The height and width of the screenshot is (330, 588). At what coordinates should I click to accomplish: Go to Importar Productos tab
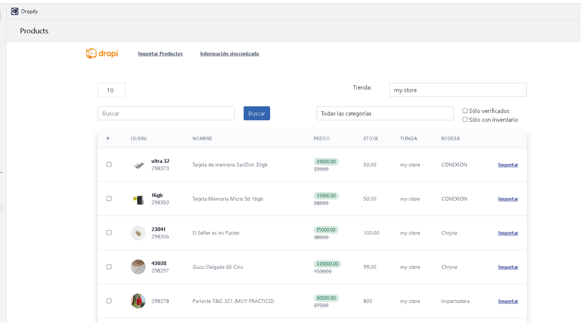(160, 54)
